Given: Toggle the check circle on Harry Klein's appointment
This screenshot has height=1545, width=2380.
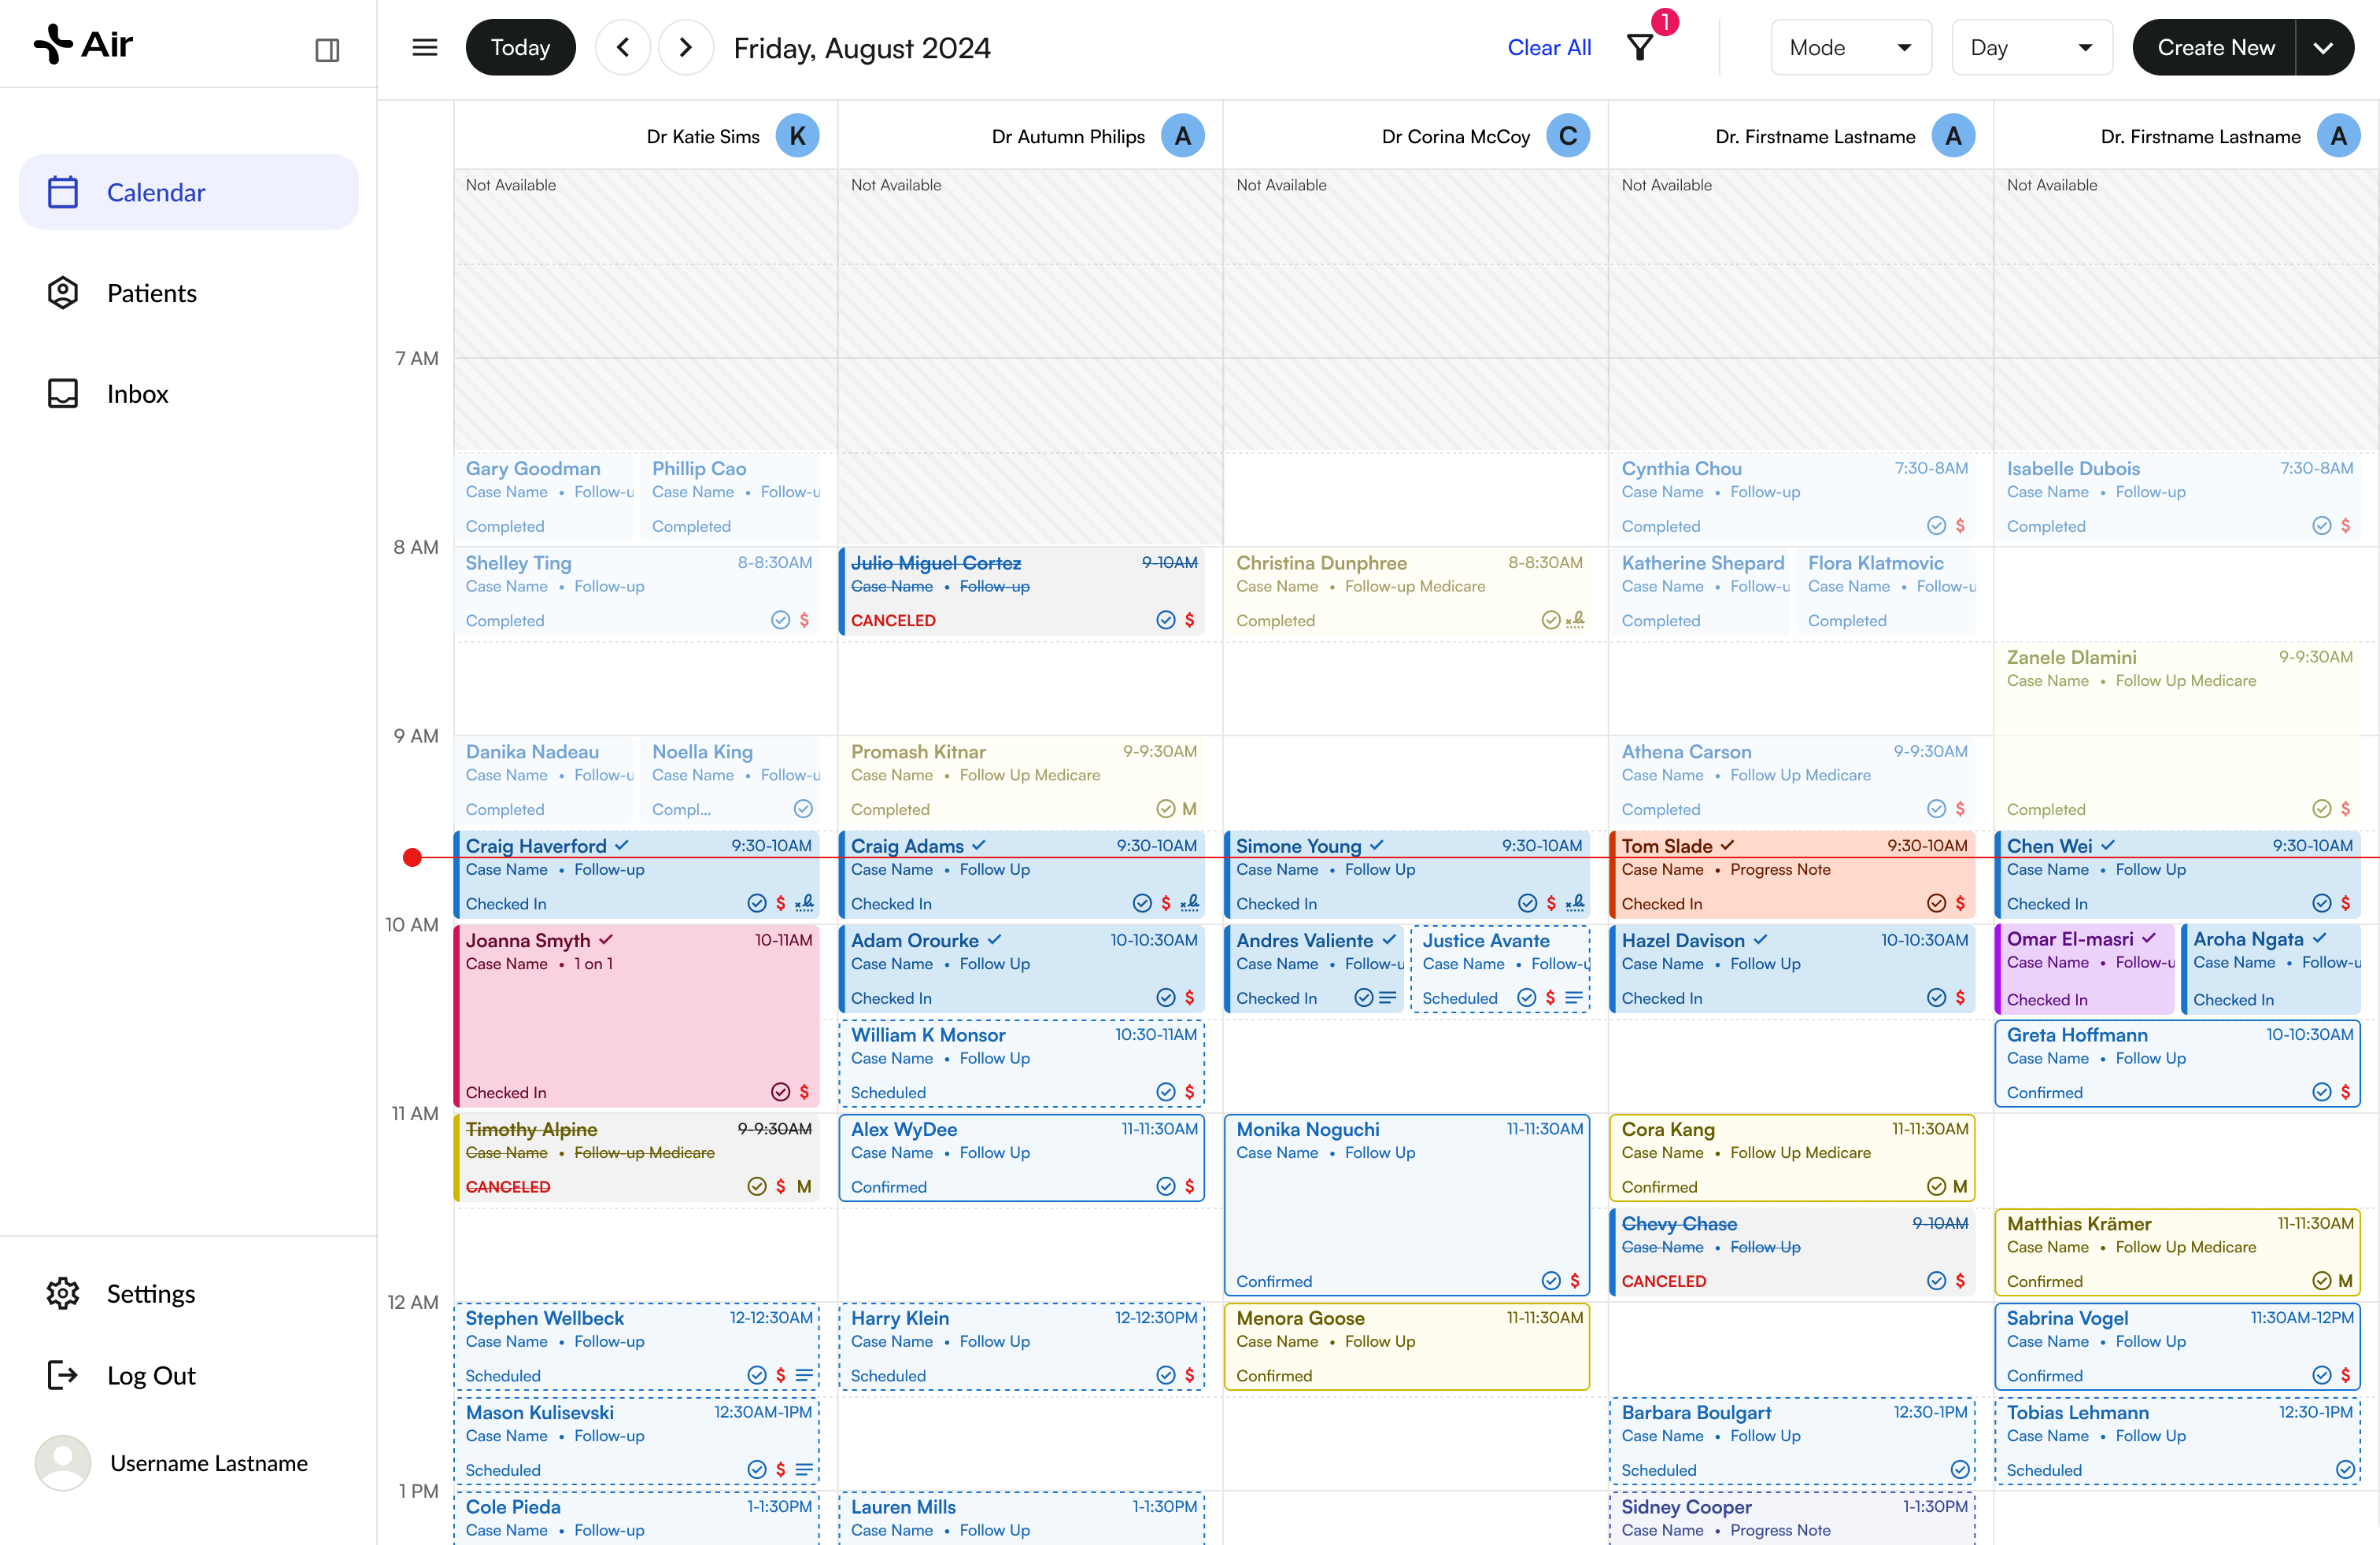Looking at the screenshot, I should pyautogui.click(x=1166, y=1375).
